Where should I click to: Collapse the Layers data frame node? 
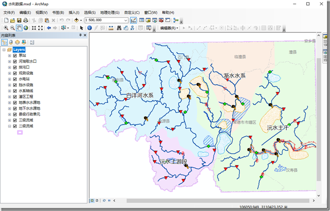pos(4,50)
